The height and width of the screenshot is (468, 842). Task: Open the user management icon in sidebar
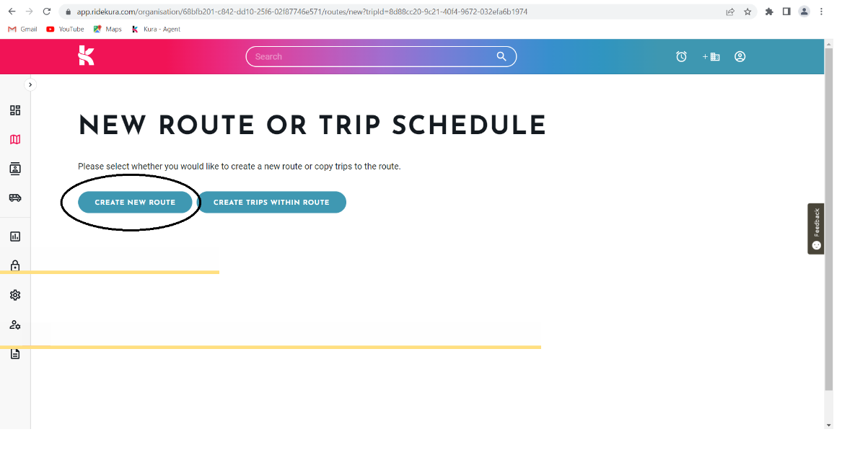click(x=15, y=324)
